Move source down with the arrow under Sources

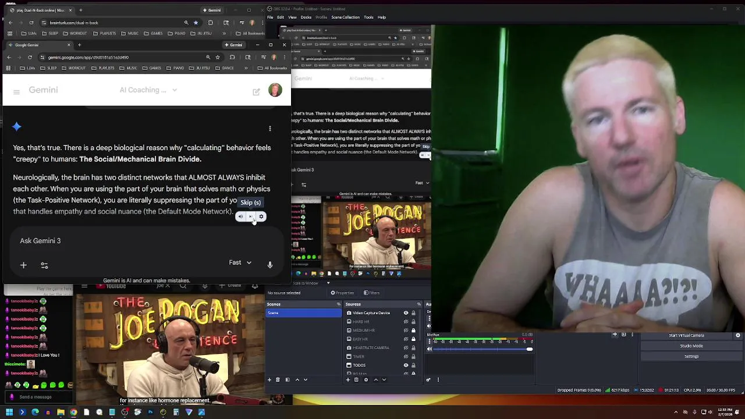[x=384, y=379]
